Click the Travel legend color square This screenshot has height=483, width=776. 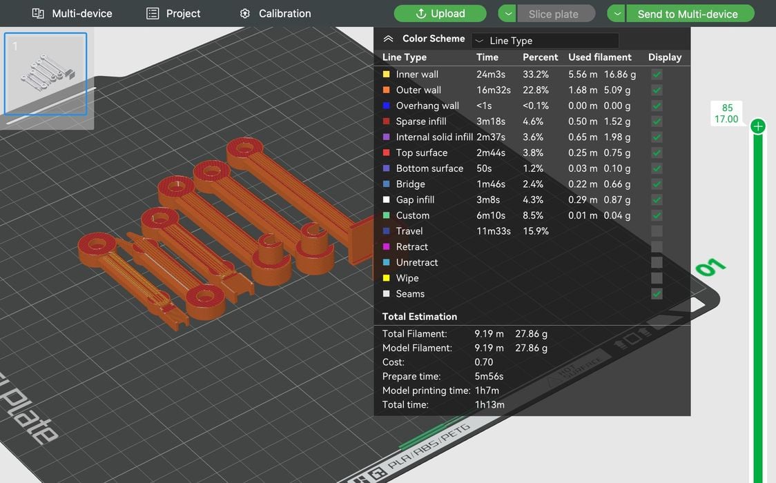click(386, 231)
